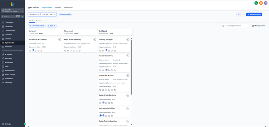Image resolution: width=269 pixels, height=127 pixels.
Task: Switch to the Pipelines tab
Action: tap(58, 8)
